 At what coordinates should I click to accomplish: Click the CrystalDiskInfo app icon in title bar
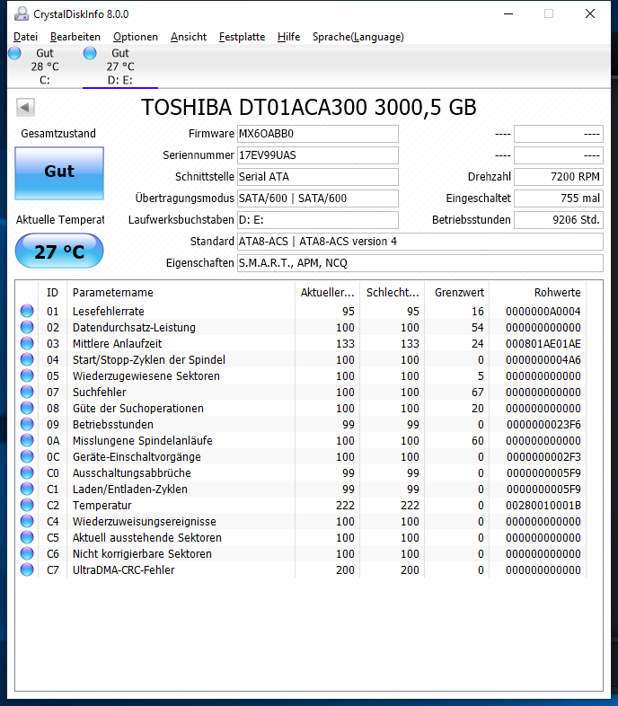pos(22,14)
